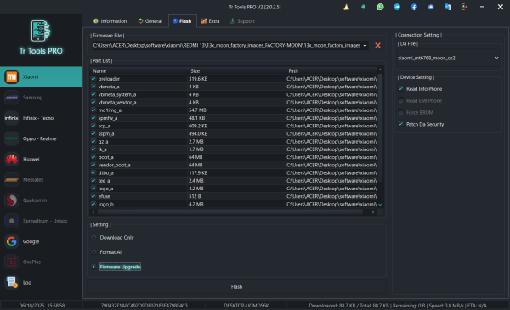Open the Telegram channel icon

coord(397,7)
